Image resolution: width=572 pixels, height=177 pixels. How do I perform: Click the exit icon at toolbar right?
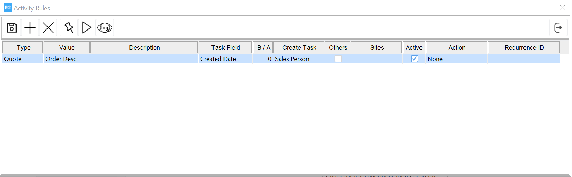558,27
